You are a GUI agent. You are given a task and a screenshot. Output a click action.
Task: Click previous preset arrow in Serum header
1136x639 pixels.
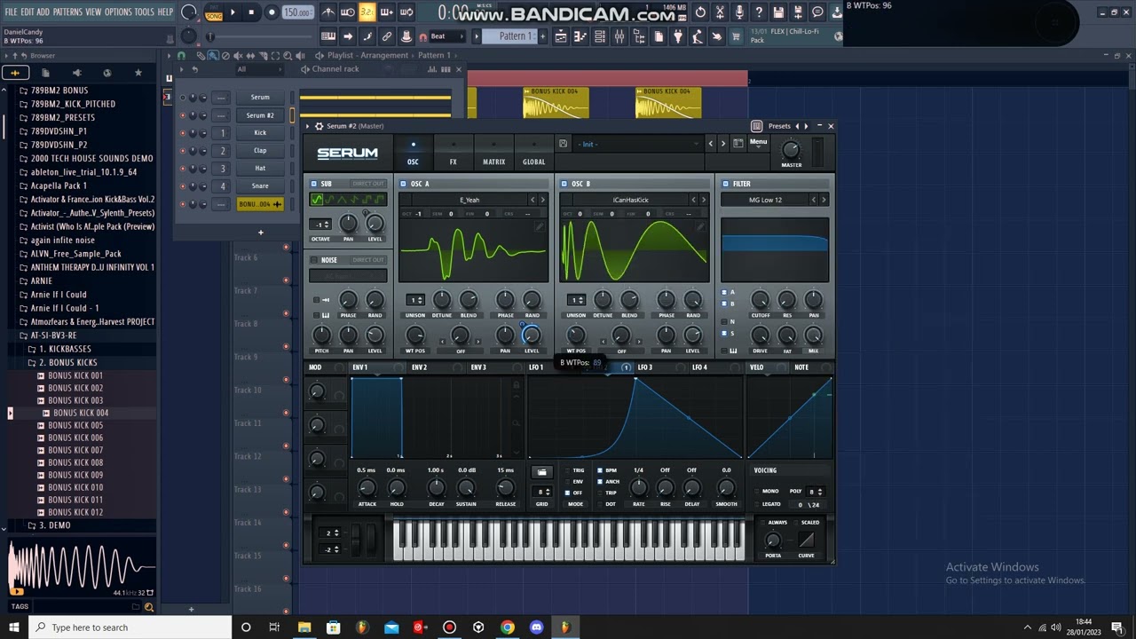click(710, 144)
